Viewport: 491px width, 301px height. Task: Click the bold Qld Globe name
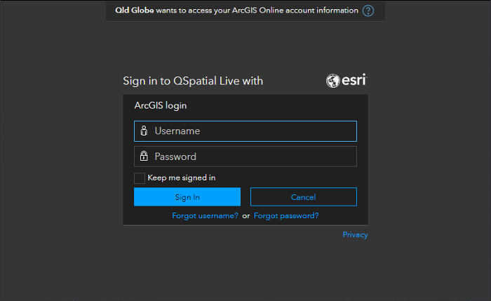click(x=130, y=11)
